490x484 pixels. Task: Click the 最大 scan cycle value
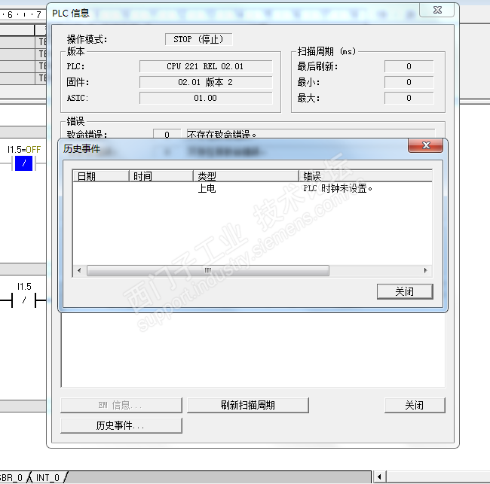point(409,98)
